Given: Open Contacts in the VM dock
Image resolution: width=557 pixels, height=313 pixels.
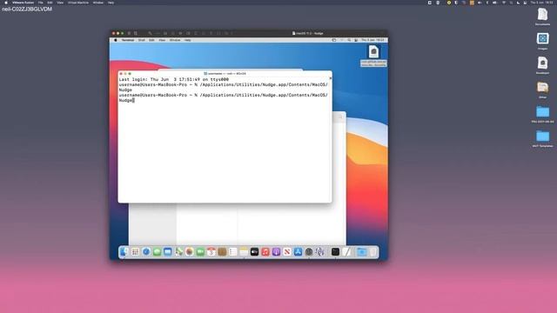Looking at the screenshot, I should (x=222, y=252).
